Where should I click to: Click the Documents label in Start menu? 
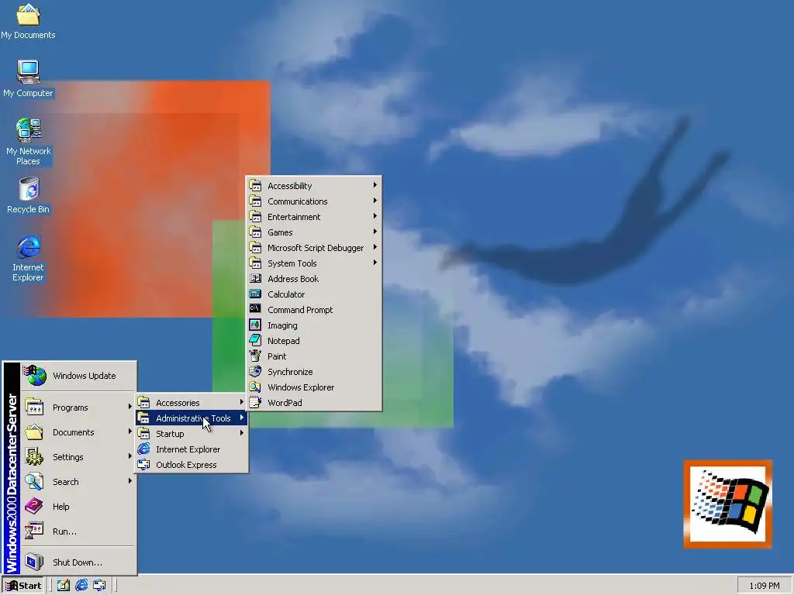tap(74, 432)
